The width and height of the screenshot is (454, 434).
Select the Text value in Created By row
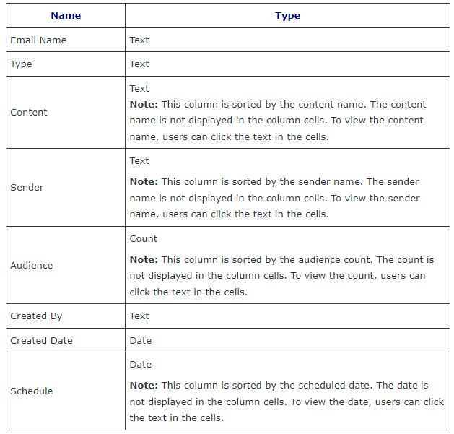click(x=139, y=316)
